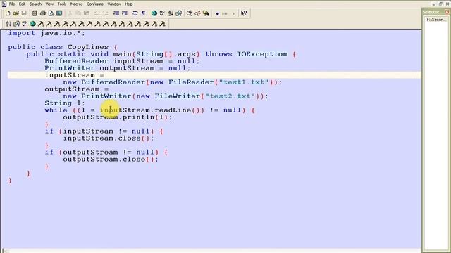The width and height of the screenshot is (451, 253).
Task: Restore down the document window
Action: tap(440, 4)
